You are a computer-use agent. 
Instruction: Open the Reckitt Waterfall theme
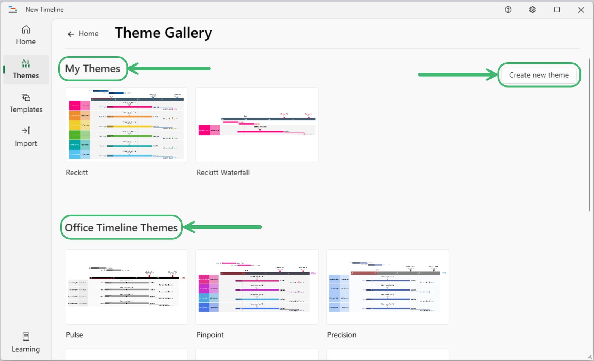[x=256, y=125]
